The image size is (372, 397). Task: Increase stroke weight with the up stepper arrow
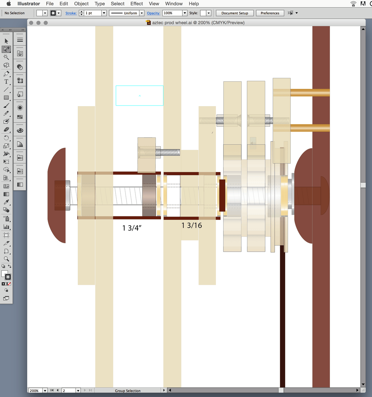coord(81,11)
